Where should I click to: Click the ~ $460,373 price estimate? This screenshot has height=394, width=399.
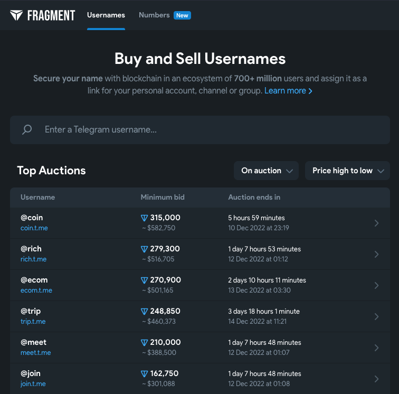[x=159, y=322]
